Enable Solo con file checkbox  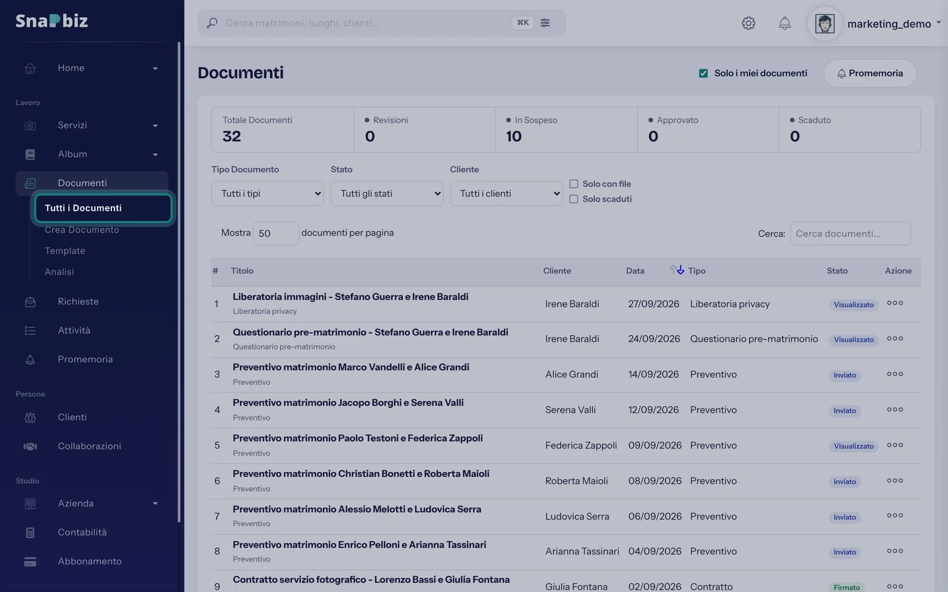pyautogui.click(x=574, y=184)
